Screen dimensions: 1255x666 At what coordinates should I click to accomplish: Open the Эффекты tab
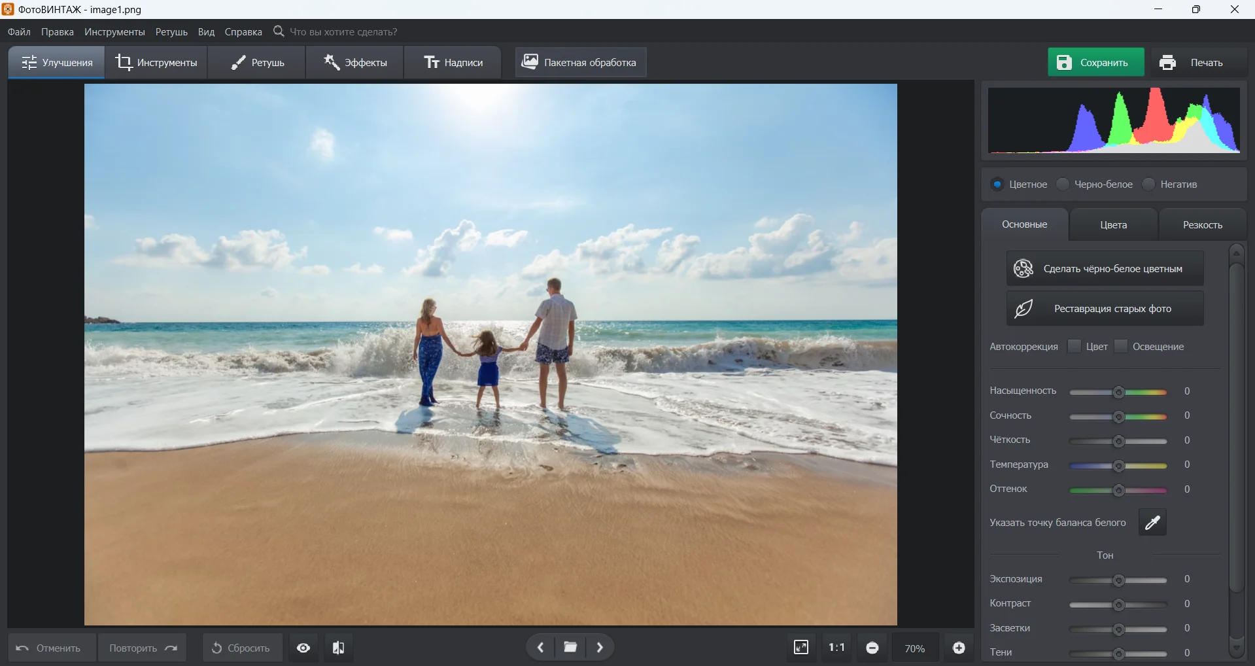pyautogui.click(x=355, y=63)
